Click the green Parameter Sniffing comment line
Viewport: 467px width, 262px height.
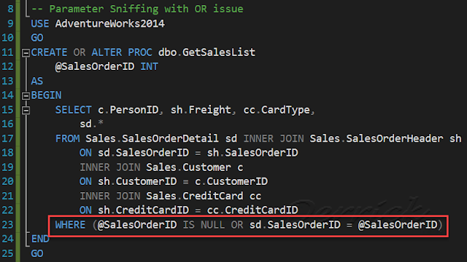[137, 9]
